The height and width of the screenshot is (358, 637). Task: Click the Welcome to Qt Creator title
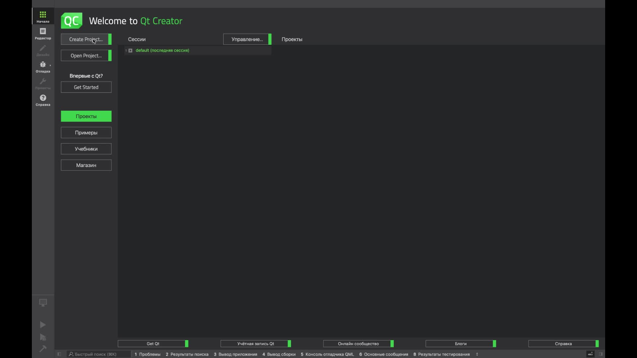click(x=136, y=21)
